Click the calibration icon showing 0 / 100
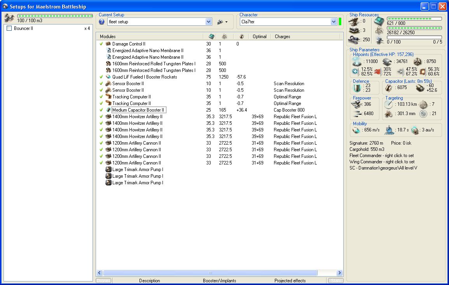This screenshot has height=285, width=449. [x=380, y=40]
